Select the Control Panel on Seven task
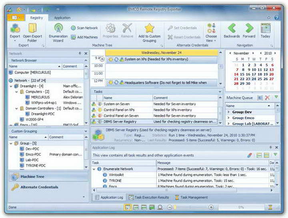This screenshot has height=218, width=288. pos(154,116)
